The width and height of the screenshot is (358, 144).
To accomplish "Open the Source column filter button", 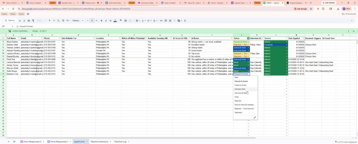I will [x=286, y=38].
